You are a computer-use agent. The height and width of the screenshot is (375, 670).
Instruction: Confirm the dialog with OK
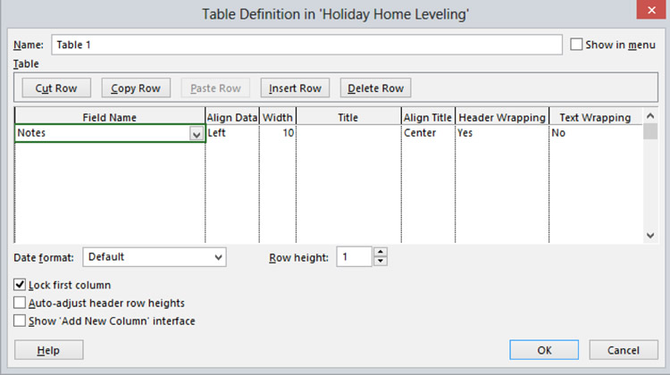coord(544,350)
